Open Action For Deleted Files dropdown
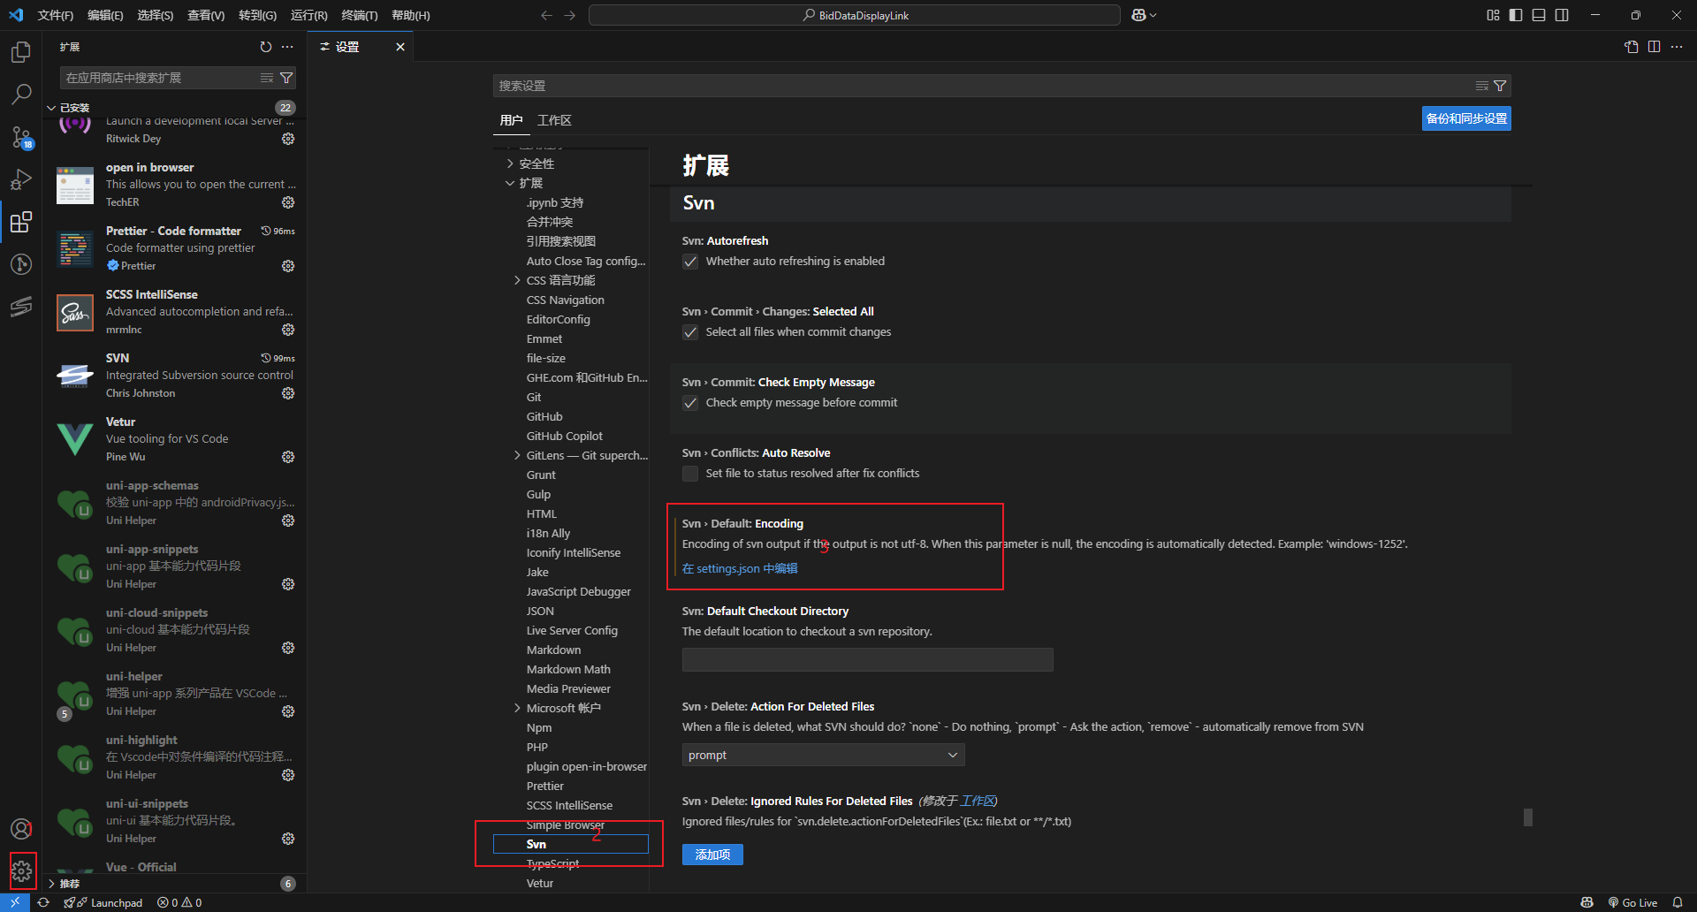Screen dimensions: 1697x912 pos(823,755)
